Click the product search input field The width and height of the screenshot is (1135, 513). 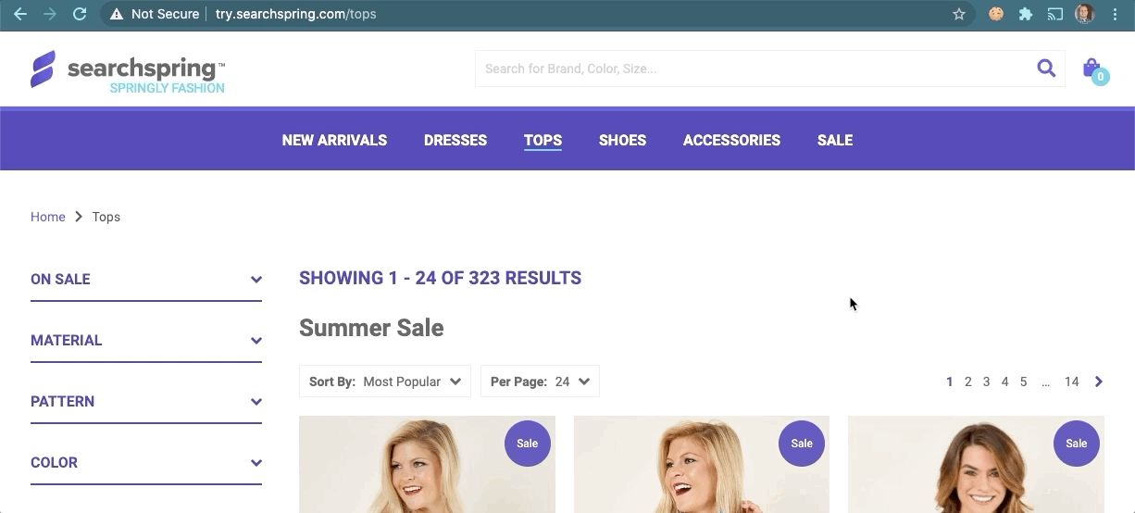click(x=755, y=69)
